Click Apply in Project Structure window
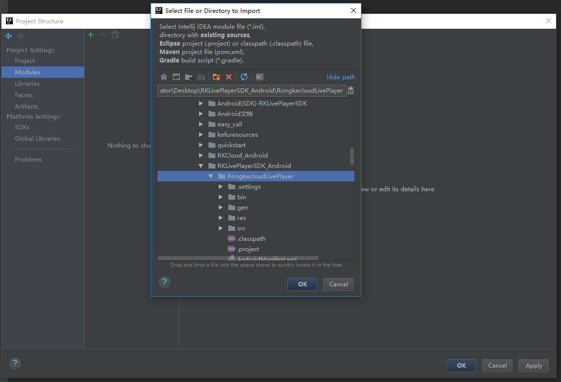 (x=533, y=366)
